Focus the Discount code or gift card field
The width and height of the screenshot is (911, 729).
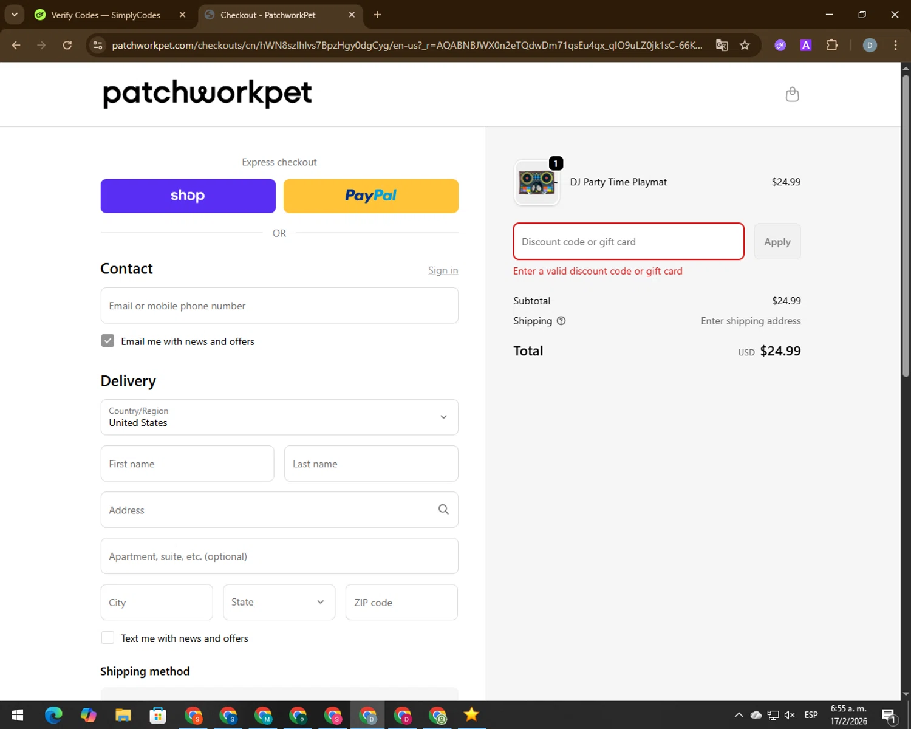[x=629, y=241]
